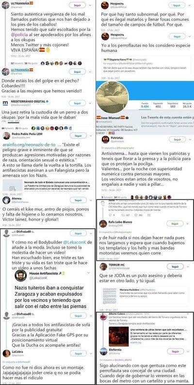This screenshot has width=194, height=385.
Task: Expand the options chevron on Patriotas tweet
Action: point(189,139)
